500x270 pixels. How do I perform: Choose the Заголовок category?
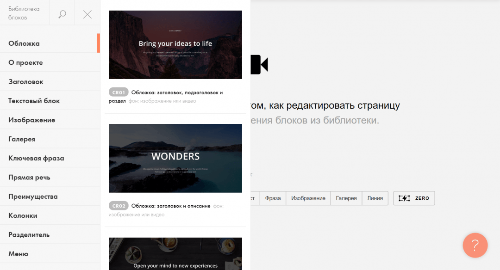[x=26, y=82]
